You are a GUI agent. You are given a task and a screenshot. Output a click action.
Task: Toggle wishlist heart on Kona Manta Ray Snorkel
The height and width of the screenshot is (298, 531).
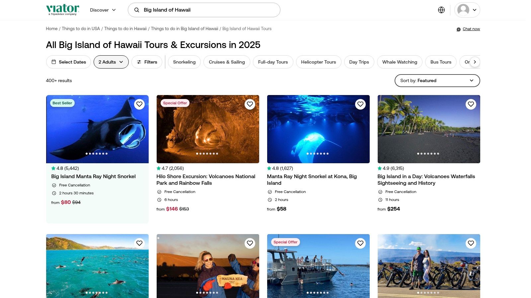click(x=360, y=104)
